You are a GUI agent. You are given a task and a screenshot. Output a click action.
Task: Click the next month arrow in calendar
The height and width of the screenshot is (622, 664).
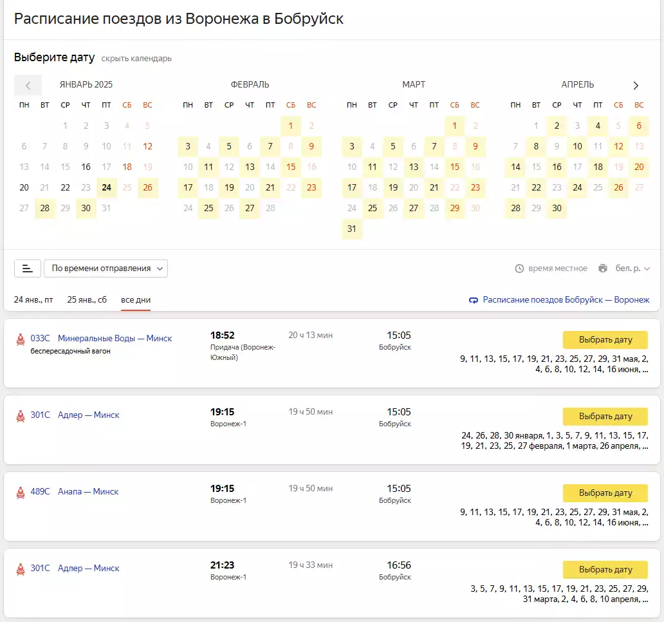(636, 85)
